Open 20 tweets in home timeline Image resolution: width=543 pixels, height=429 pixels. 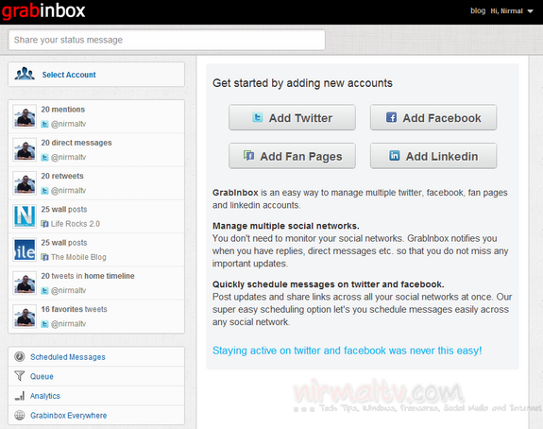tap(88, 276)
